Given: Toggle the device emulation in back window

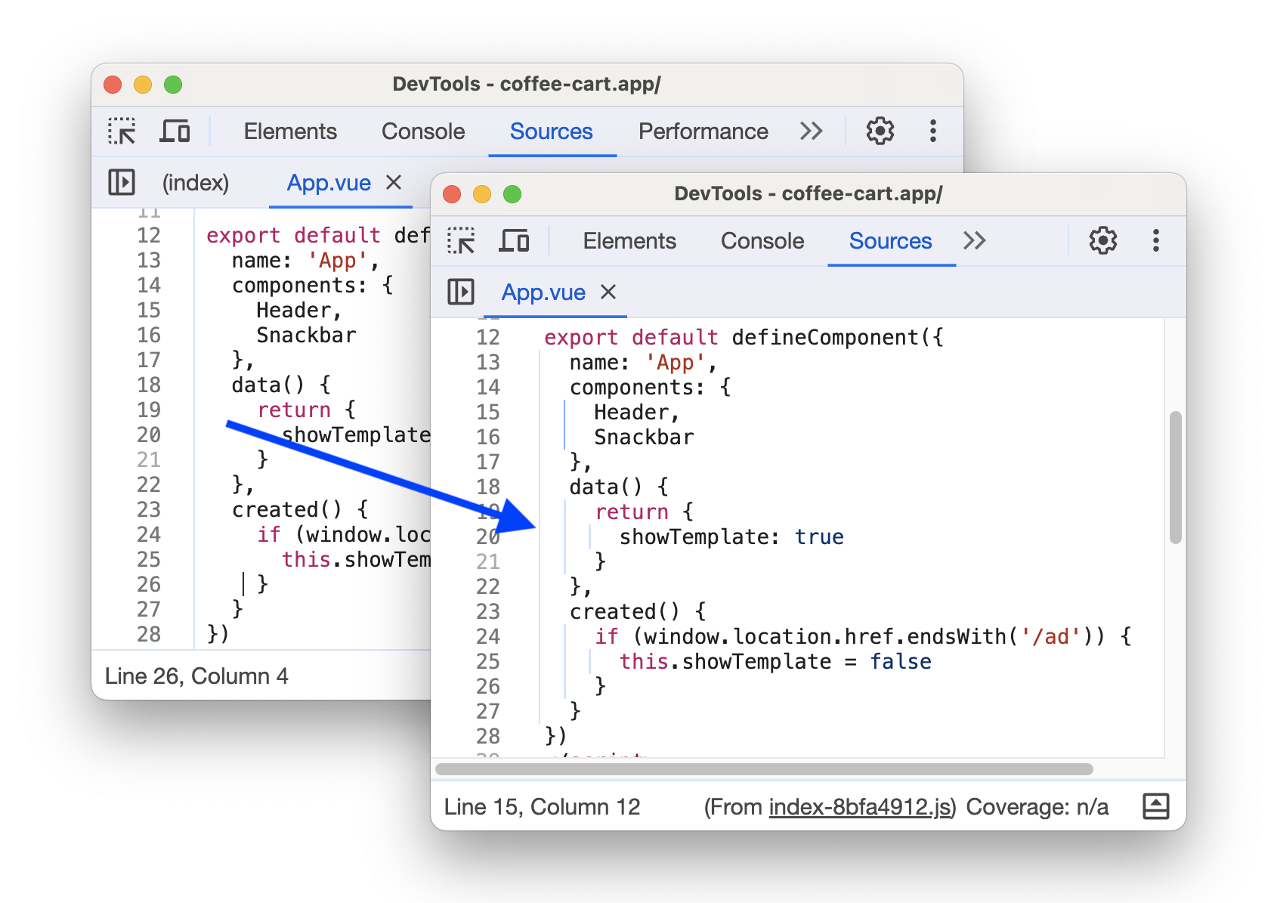Looking at the screenshot, I should [175, 131].
